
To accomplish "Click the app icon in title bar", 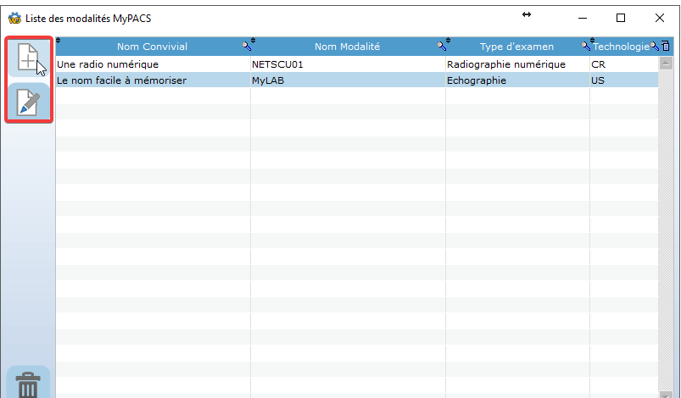I will coord(14,19).
